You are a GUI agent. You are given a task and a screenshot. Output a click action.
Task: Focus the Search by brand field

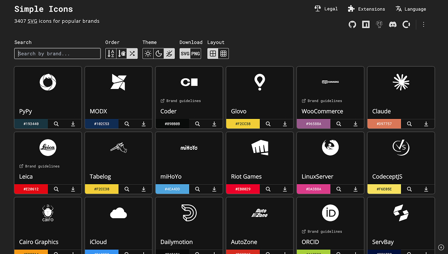[x=57, y=54]
